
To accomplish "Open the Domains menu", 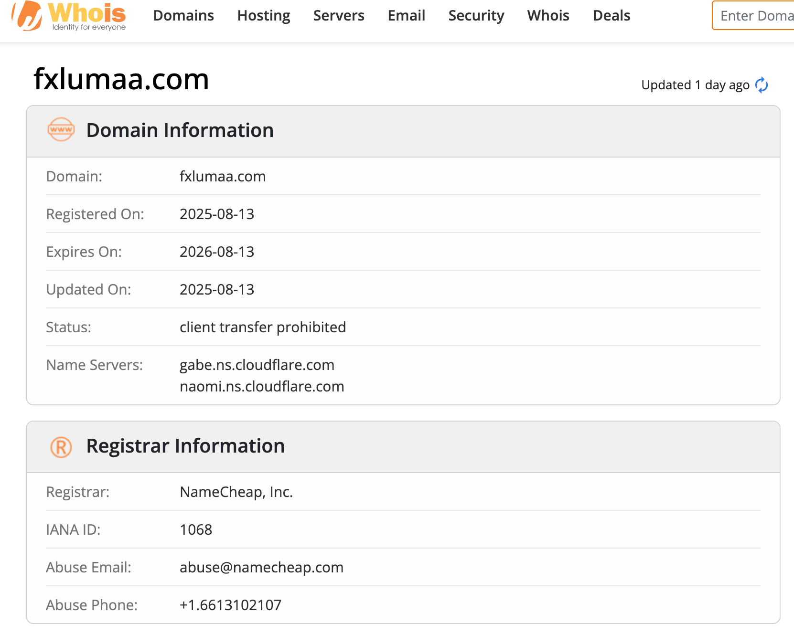I will 183,16.
